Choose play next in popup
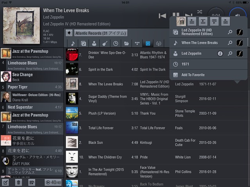Screen dimensions: 250x187 [203, 21]
